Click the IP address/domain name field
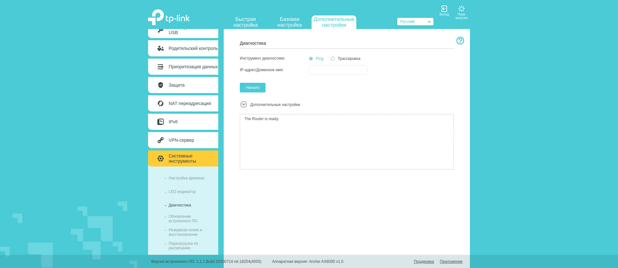 (338, 70)
